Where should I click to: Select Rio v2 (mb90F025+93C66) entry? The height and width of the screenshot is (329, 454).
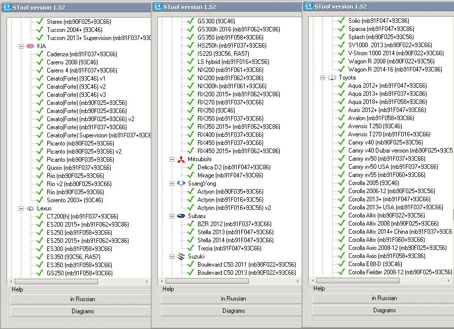click(79, 184)
